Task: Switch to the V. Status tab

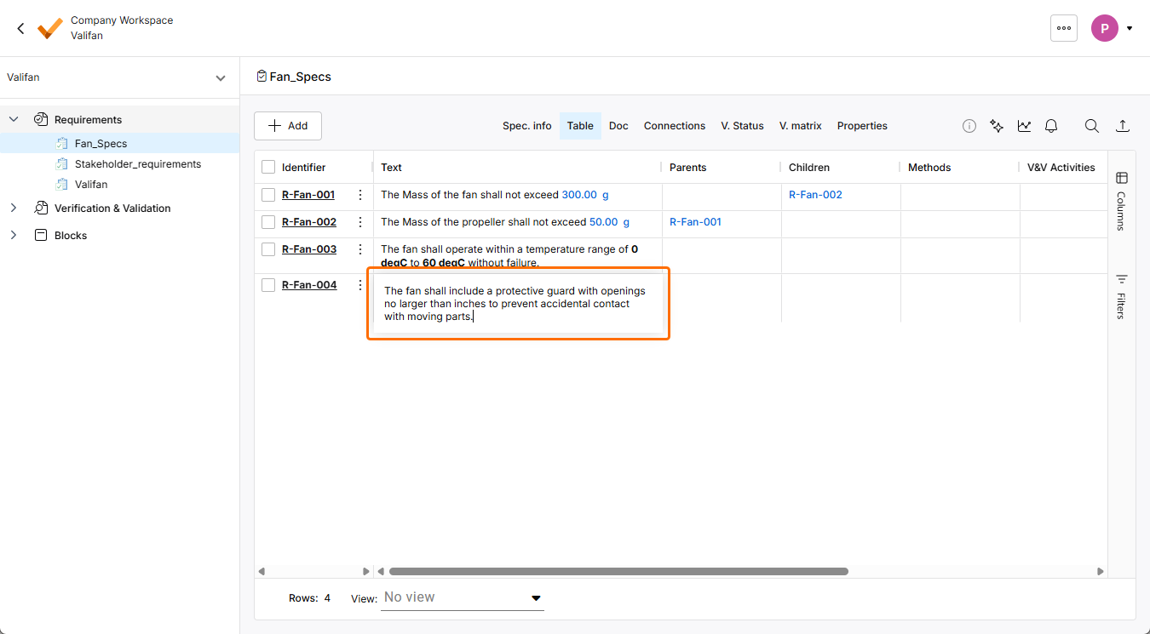Action: point(742,126)
